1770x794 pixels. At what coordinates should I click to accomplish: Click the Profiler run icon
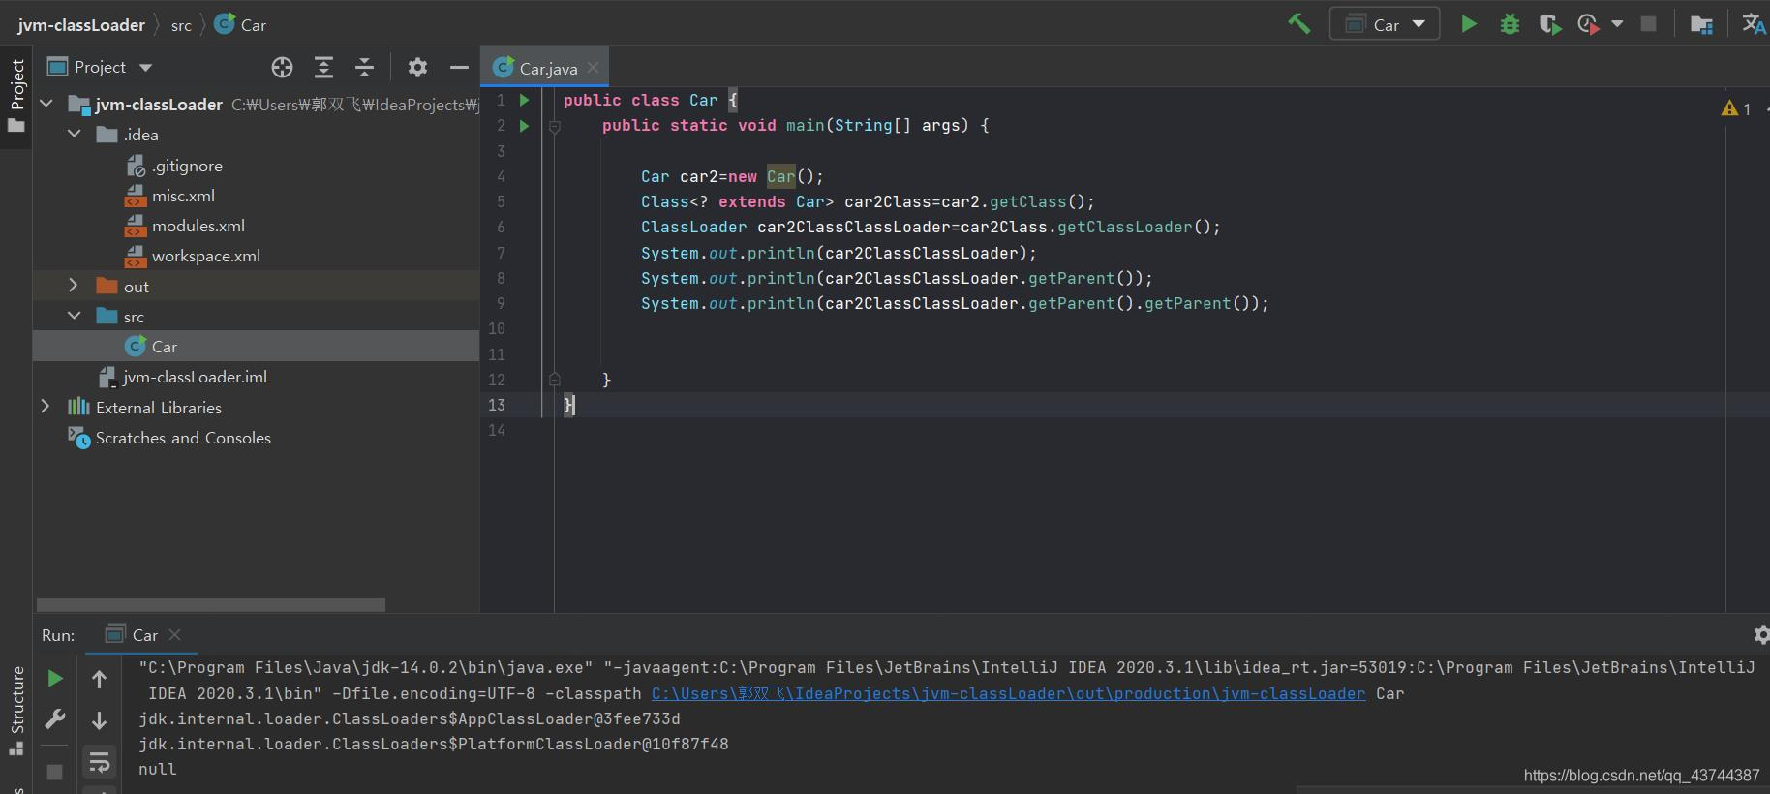tap(1588, 24)
